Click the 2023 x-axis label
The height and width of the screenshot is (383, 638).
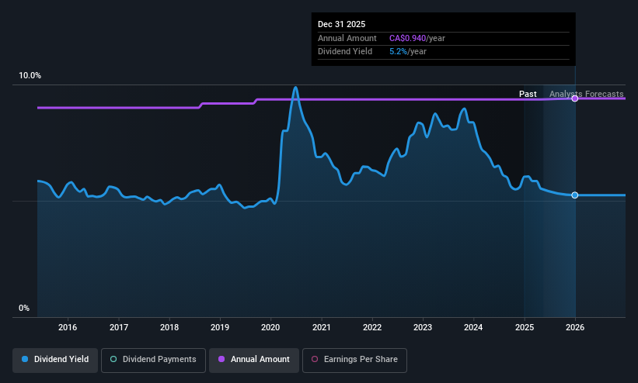click(x=423, y=327)
